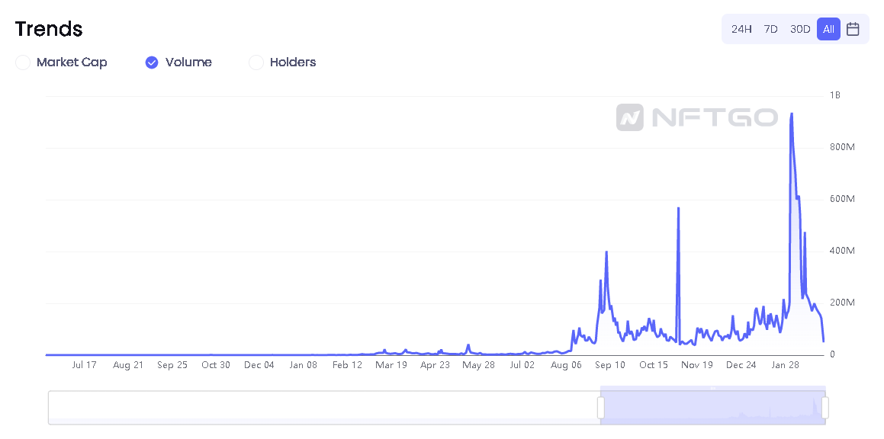The image size is (884, 439).
Task: Click the right handle of range slider
Action: 825,408
